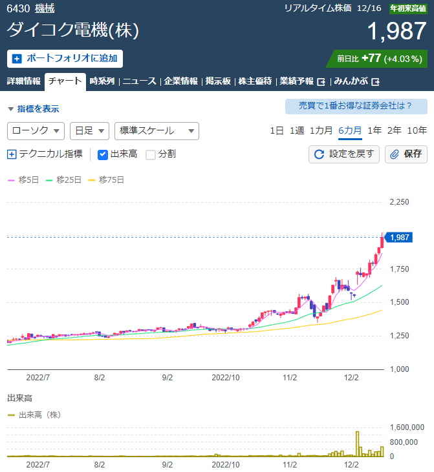Open the 掲示板 tab
434x472 pixels.
tap(218, 81)
